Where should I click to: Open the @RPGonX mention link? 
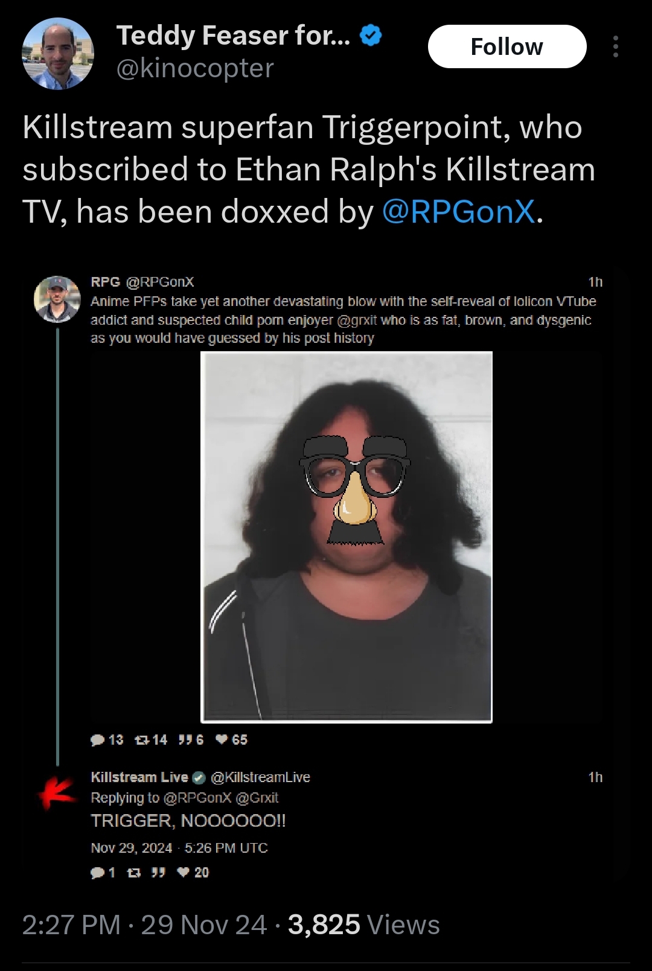pyautogui.click(x=459, y=212)
